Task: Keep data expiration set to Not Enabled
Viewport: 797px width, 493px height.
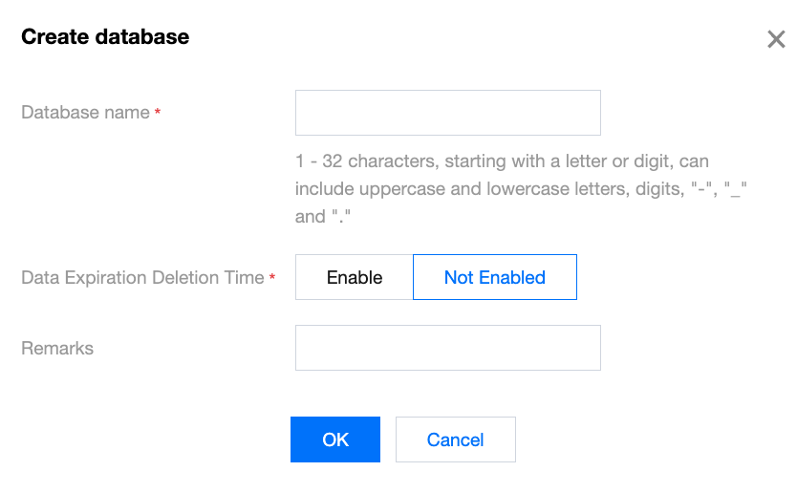Action: [494, 277]
